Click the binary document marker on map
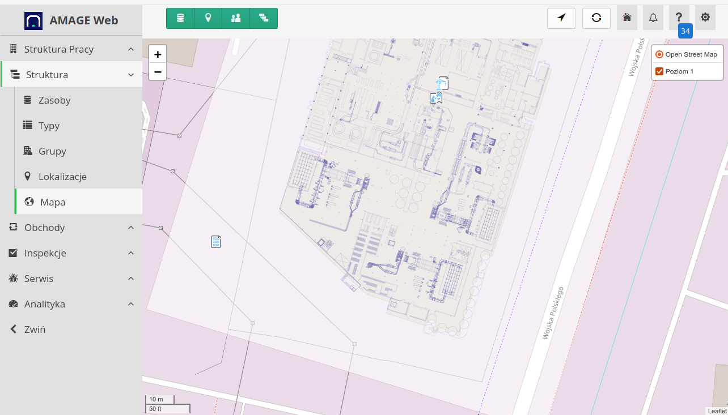The height and width of the screenshot is (415, 728). (216, 242)
